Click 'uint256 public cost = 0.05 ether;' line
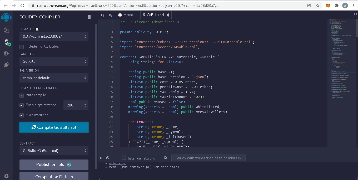This screenshot has height=180, width=358. 163,82
